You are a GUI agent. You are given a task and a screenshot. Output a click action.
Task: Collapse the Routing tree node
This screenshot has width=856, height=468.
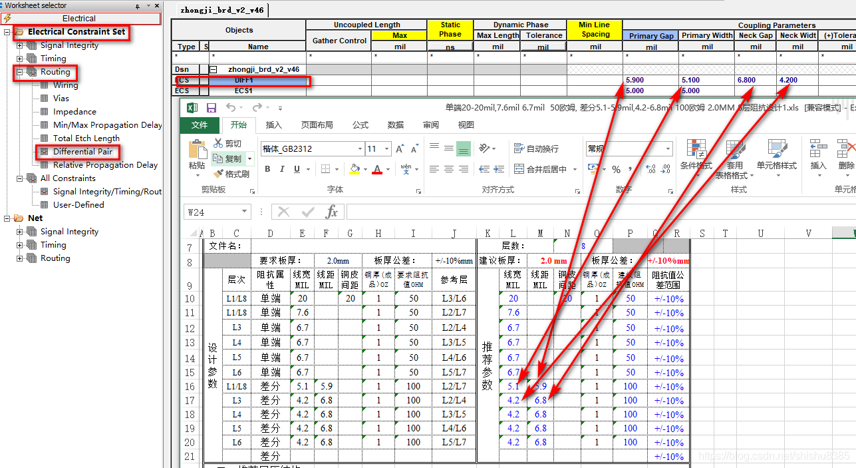20,72
